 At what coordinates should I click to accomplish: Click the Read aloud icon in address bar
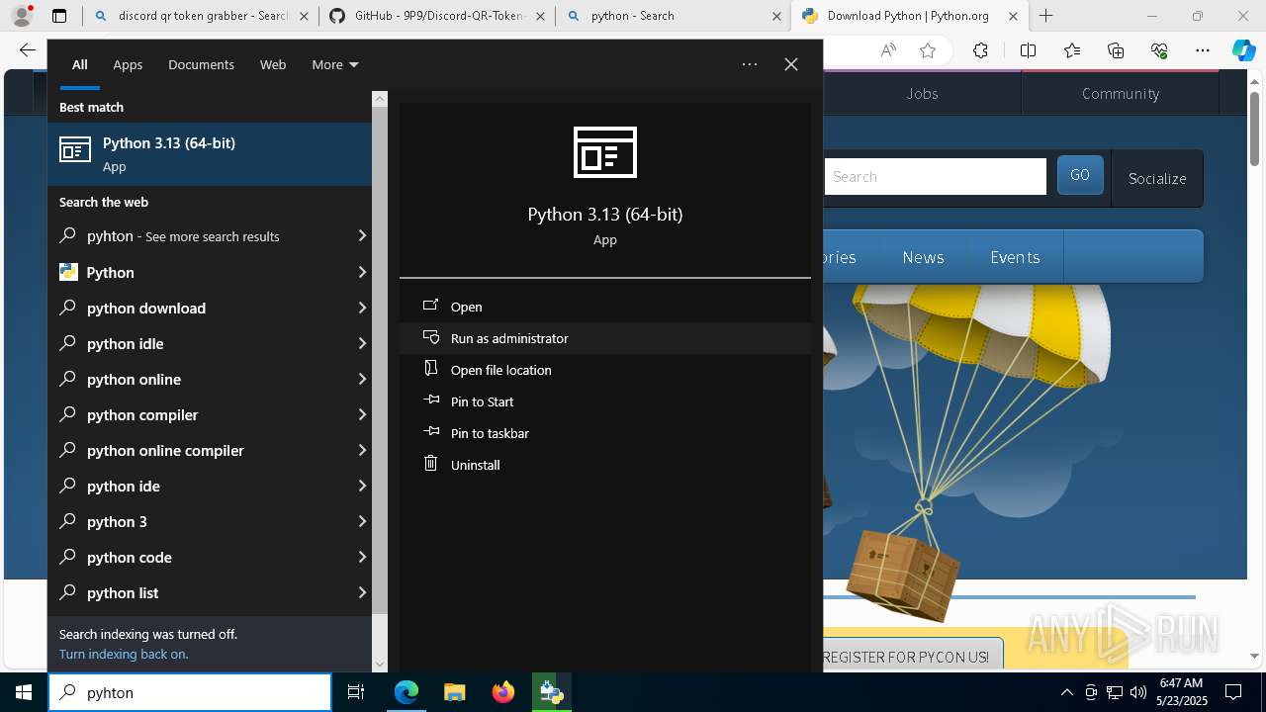pyautogui.click(x=888, y=50)
